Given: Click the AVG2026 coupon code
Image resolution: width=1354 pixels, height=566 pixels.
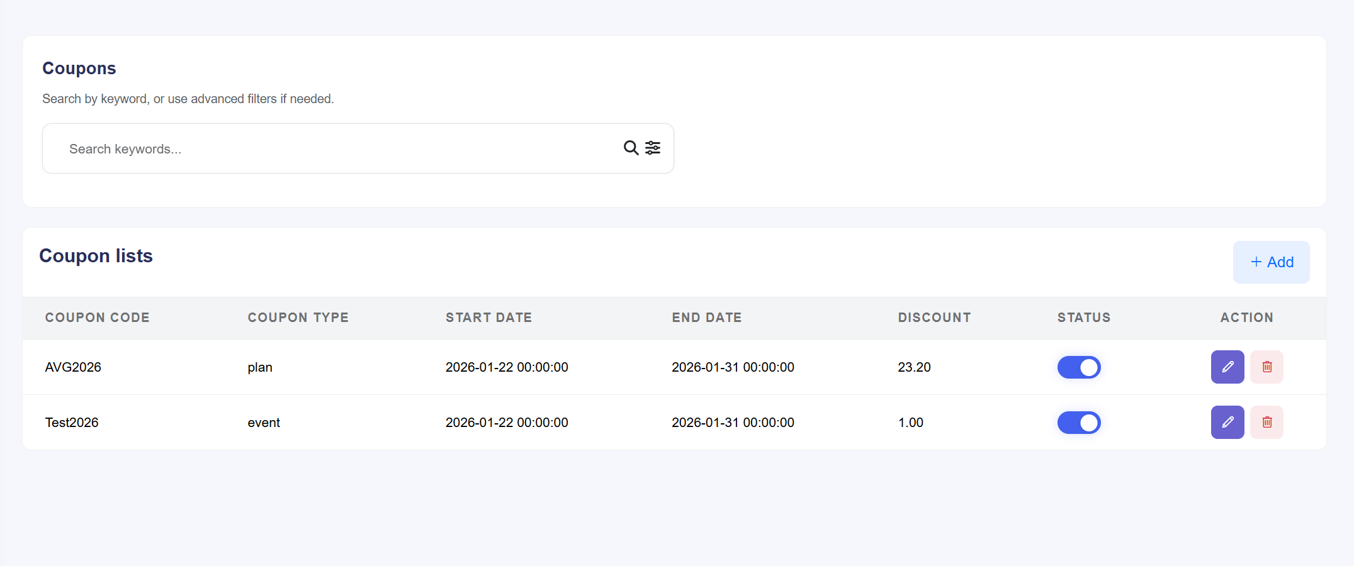Looking at the screenshot, I should 73,367.
